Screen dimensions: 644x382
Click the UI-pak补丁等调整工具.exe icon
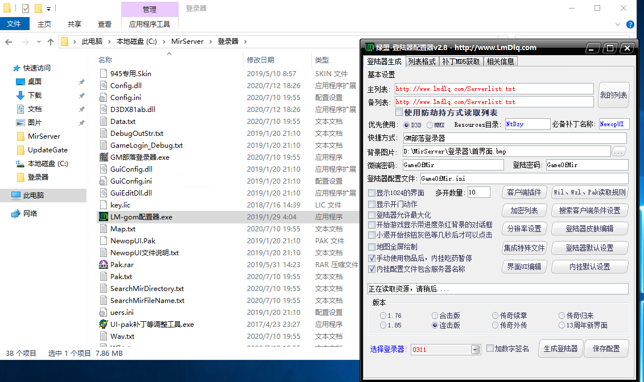104,324
